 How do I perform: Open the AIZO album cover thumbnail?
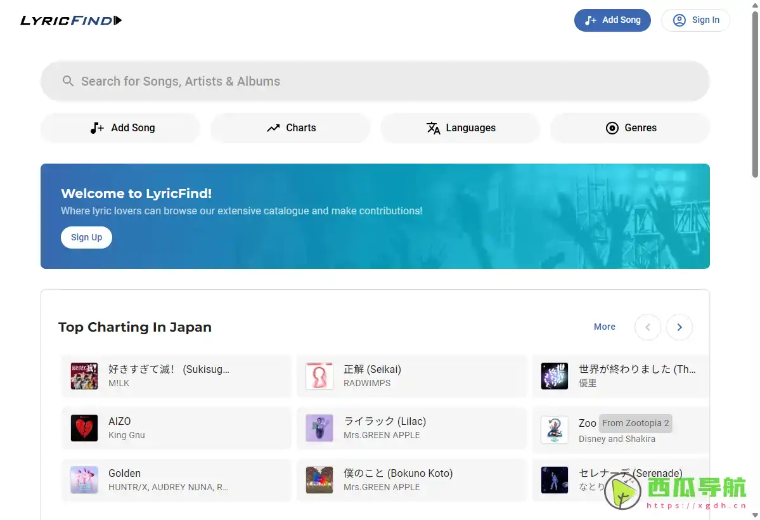pyautogui.click(x=84, y=428)
